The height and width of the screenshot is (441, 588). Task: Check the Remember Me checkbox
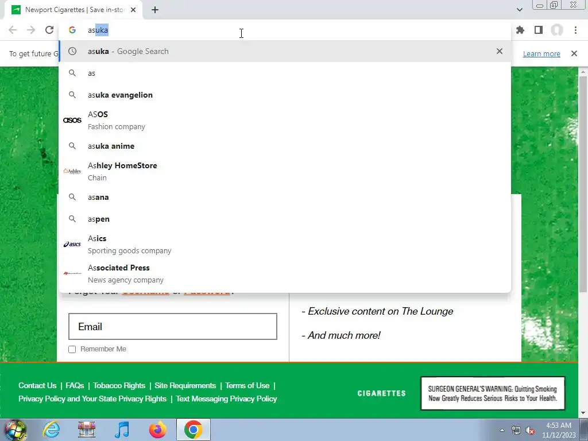coord(72,349)
